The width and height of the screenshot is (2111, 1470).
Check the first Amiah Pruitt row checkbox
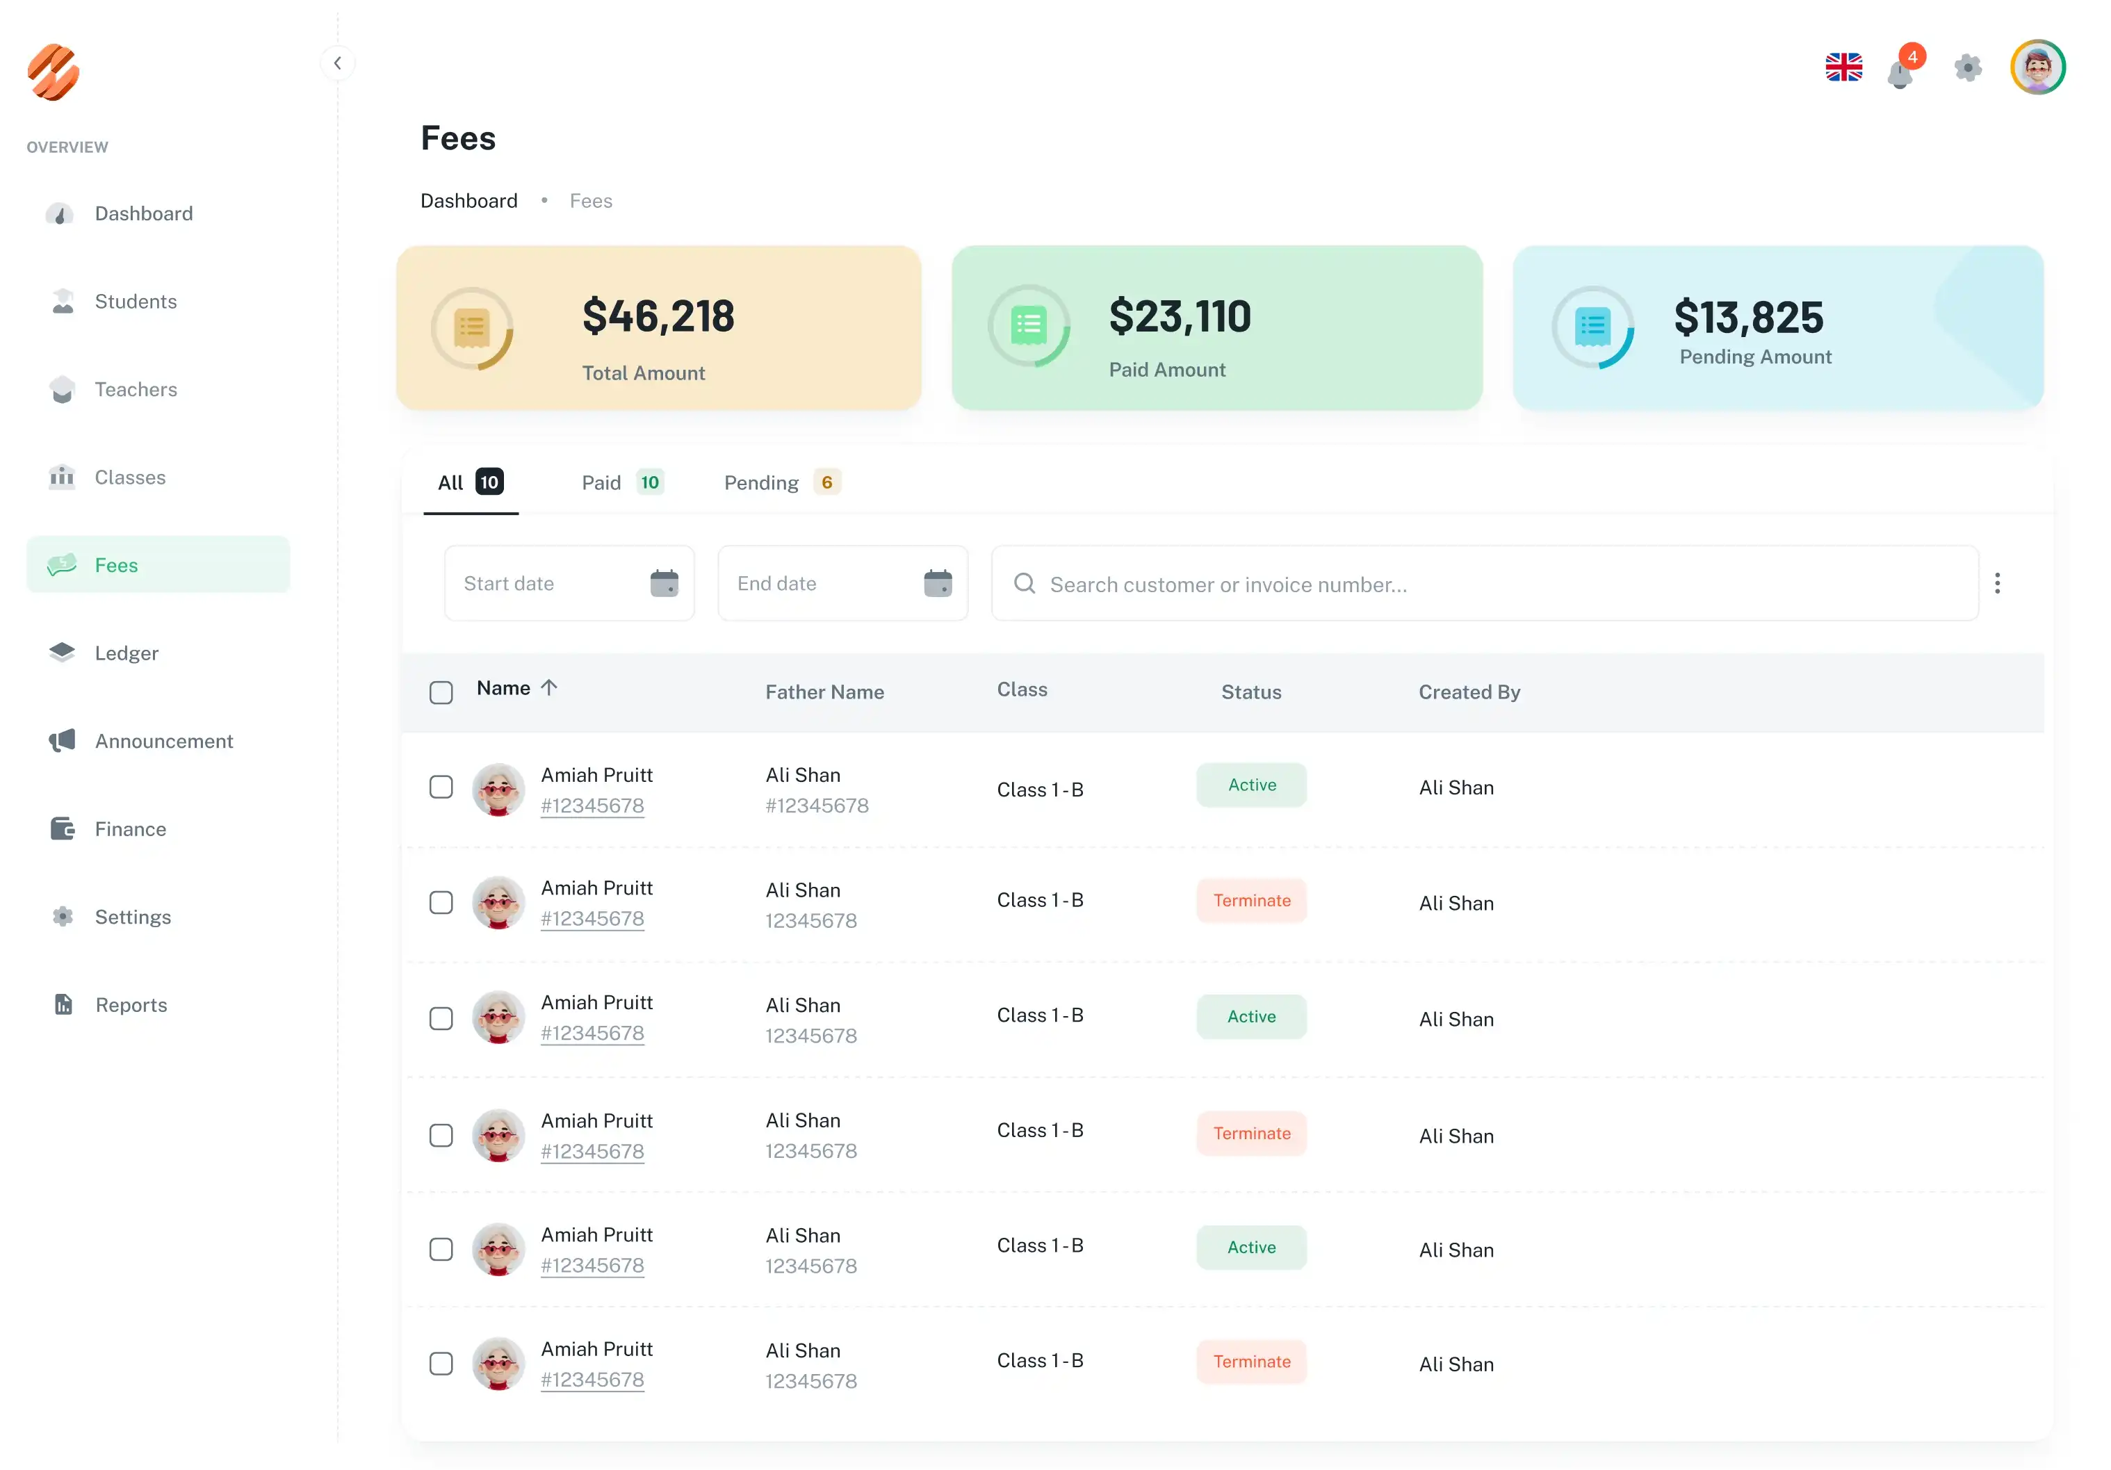click(x=441, y=788)
